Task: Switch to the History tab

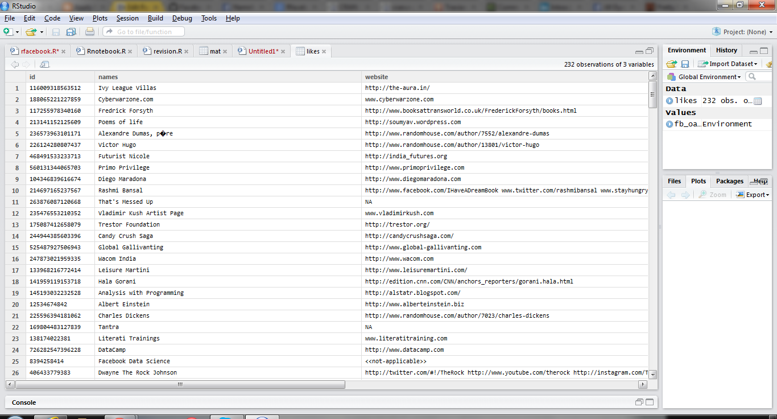Action: click(x=726, y=51)
